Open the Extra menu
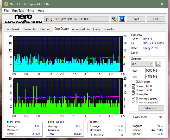Viewport: 170px width, 140px height. (31, 11)
